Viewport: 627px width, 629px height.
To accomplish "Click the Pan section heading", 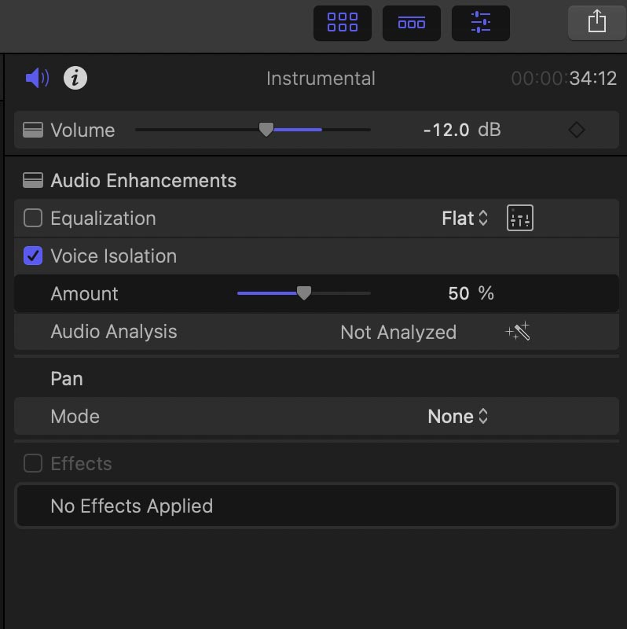I will (x=67, y=379).
